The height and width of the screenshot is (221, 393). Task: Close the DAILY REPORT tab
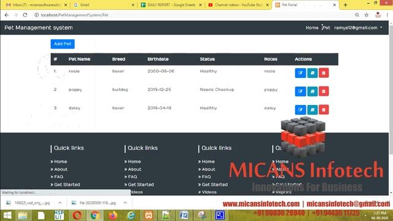coord(200,5)
